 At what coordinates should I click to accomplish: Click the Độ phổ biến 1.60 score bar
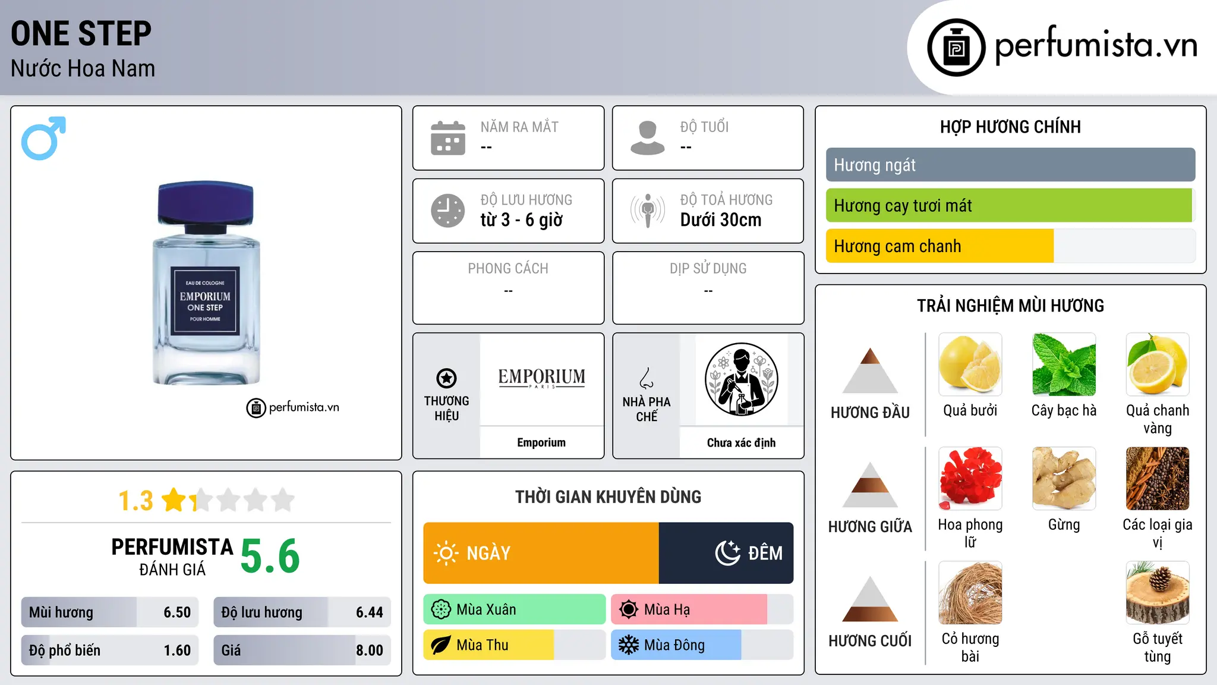(x=110, y=651)
